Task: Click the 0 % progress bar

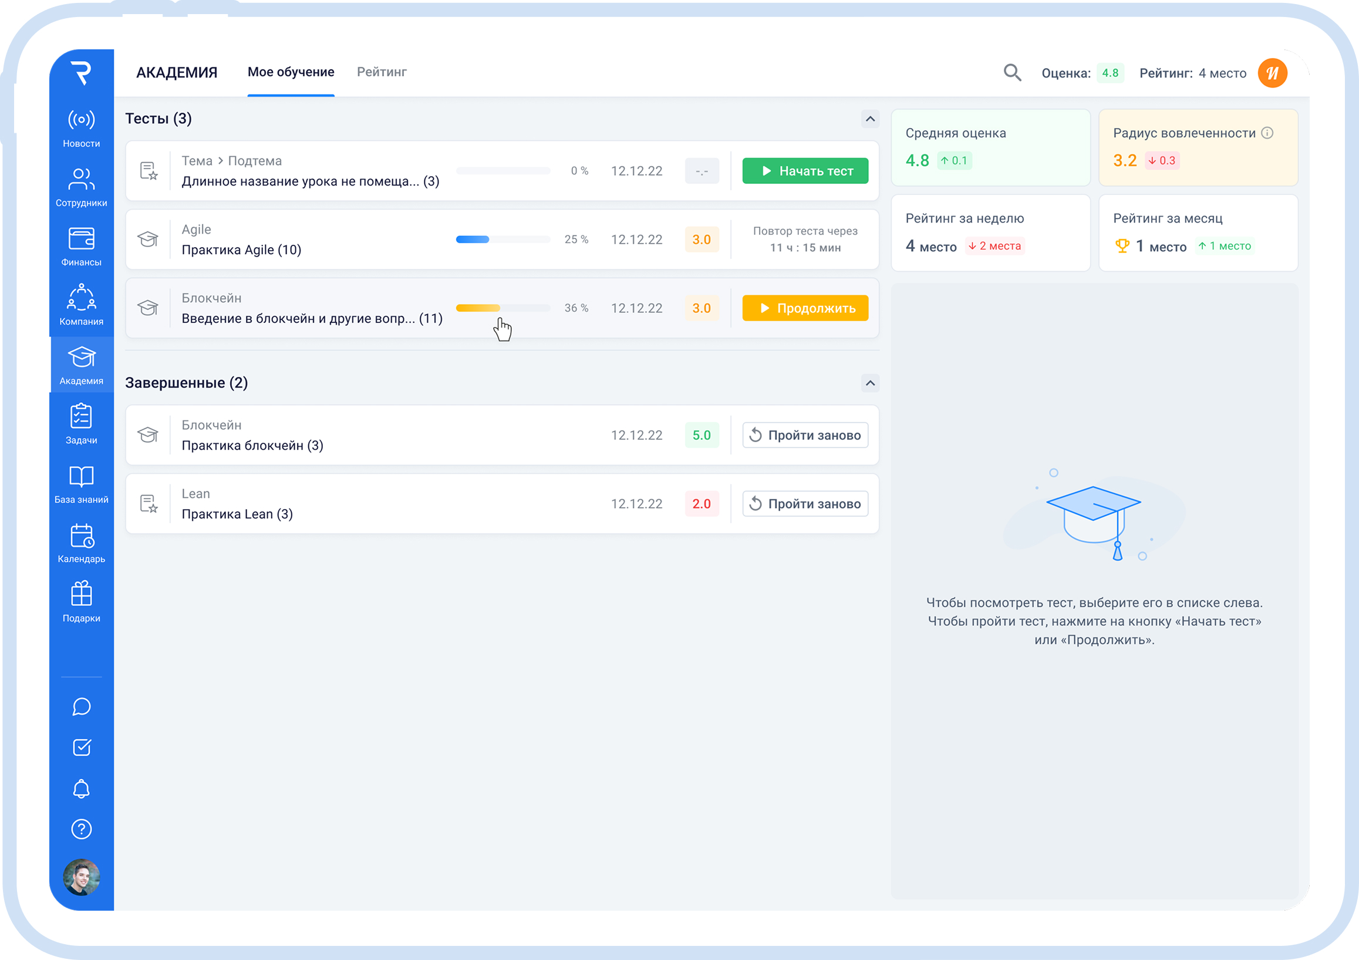Action: tap(503, 171)
